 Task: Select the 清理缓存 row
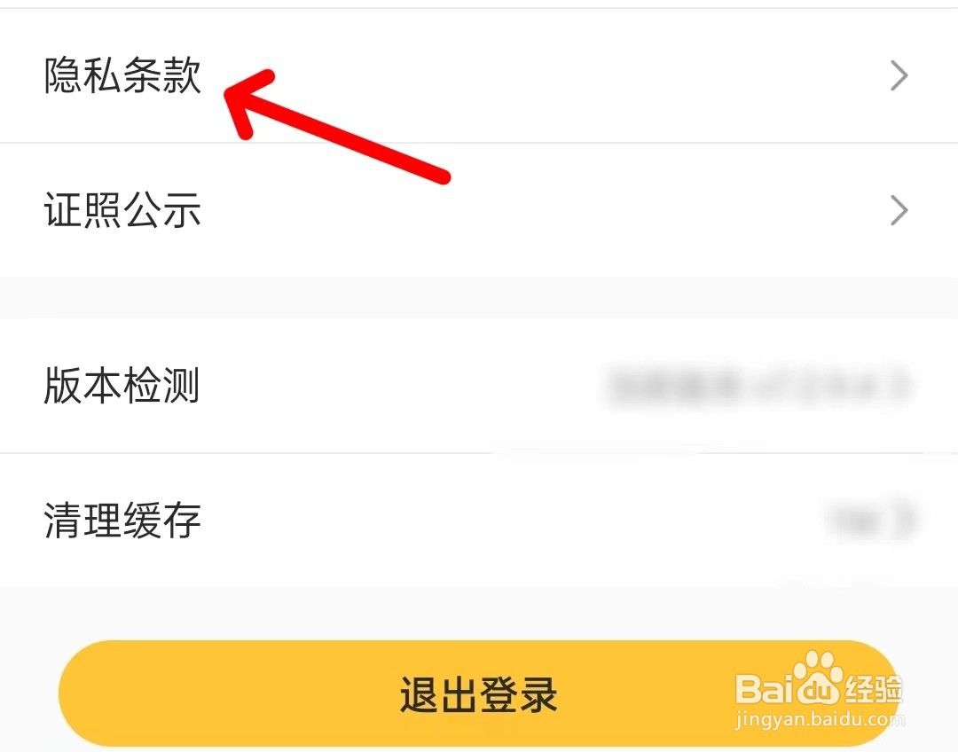click(479, 521)
